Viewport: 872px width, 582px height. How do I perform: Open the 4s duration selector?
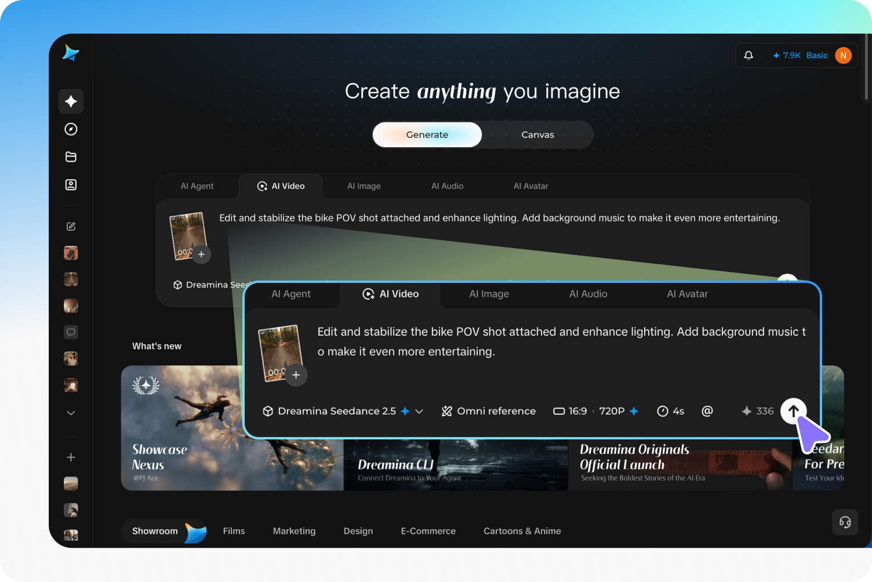click(671, 411)
